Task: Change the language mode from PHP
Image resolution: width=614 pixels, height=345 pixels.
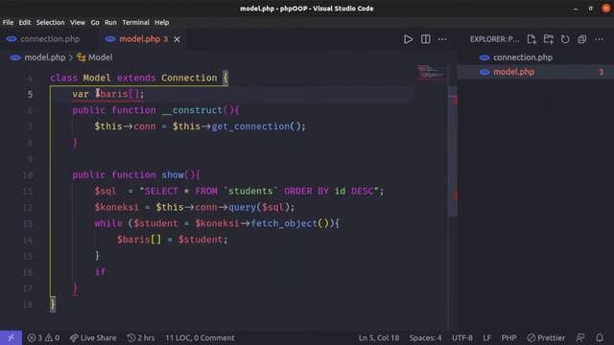Action: coord(508,337)
